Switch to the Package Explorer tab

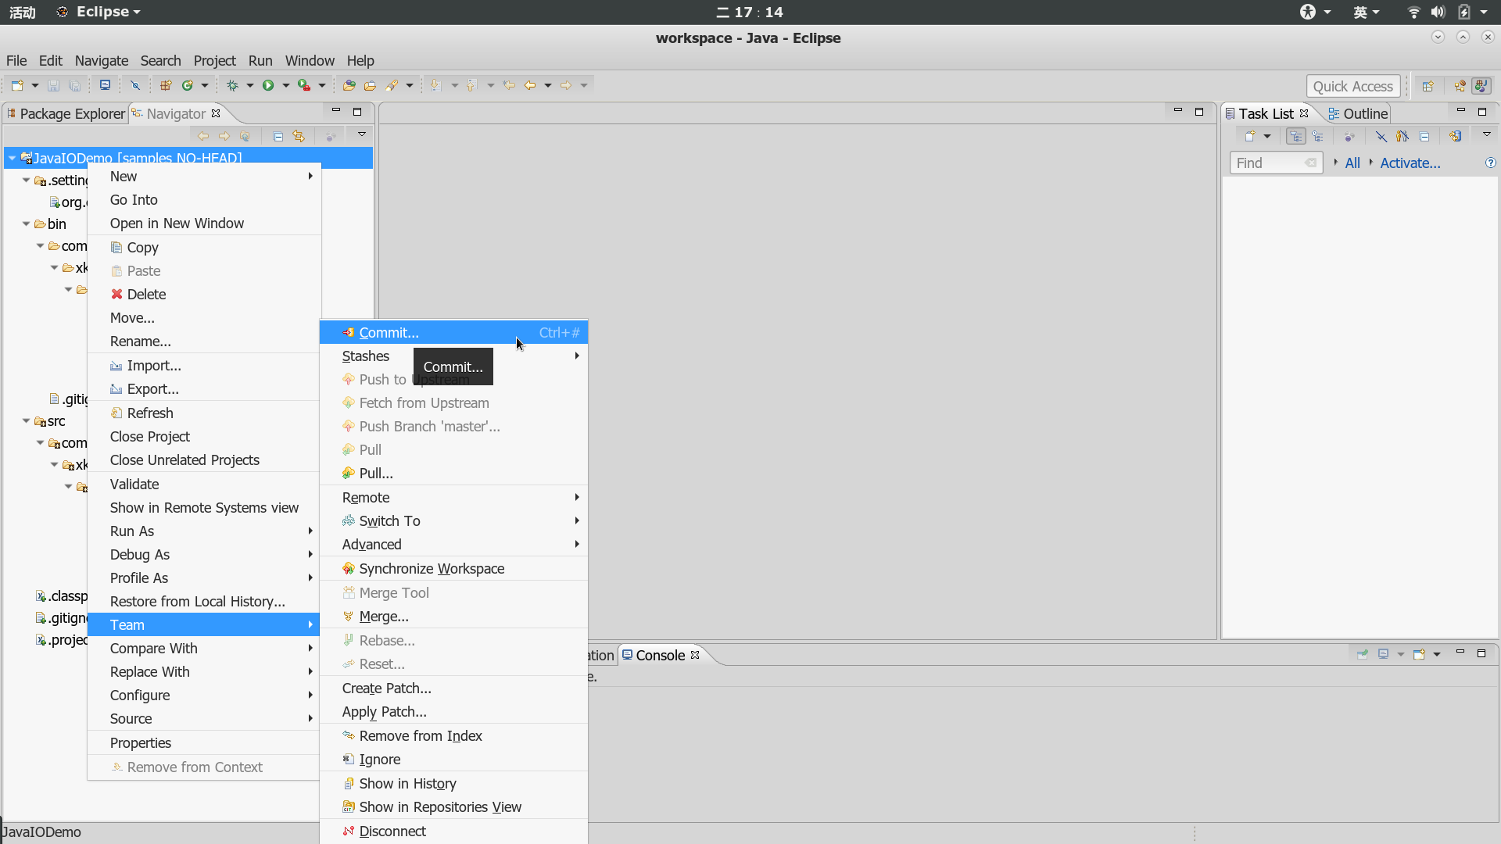click(x=66, y=113)
